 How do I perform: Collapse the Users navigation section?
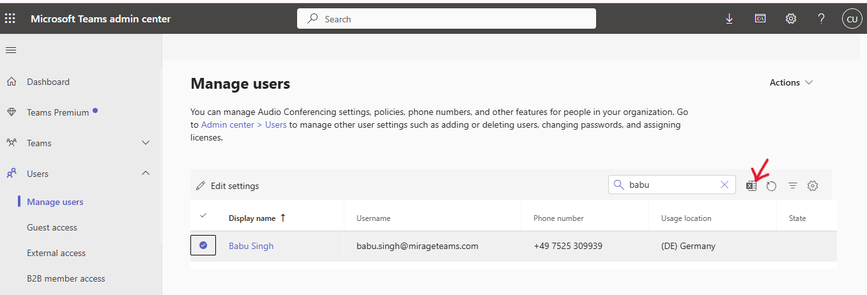tap(145, 174)
